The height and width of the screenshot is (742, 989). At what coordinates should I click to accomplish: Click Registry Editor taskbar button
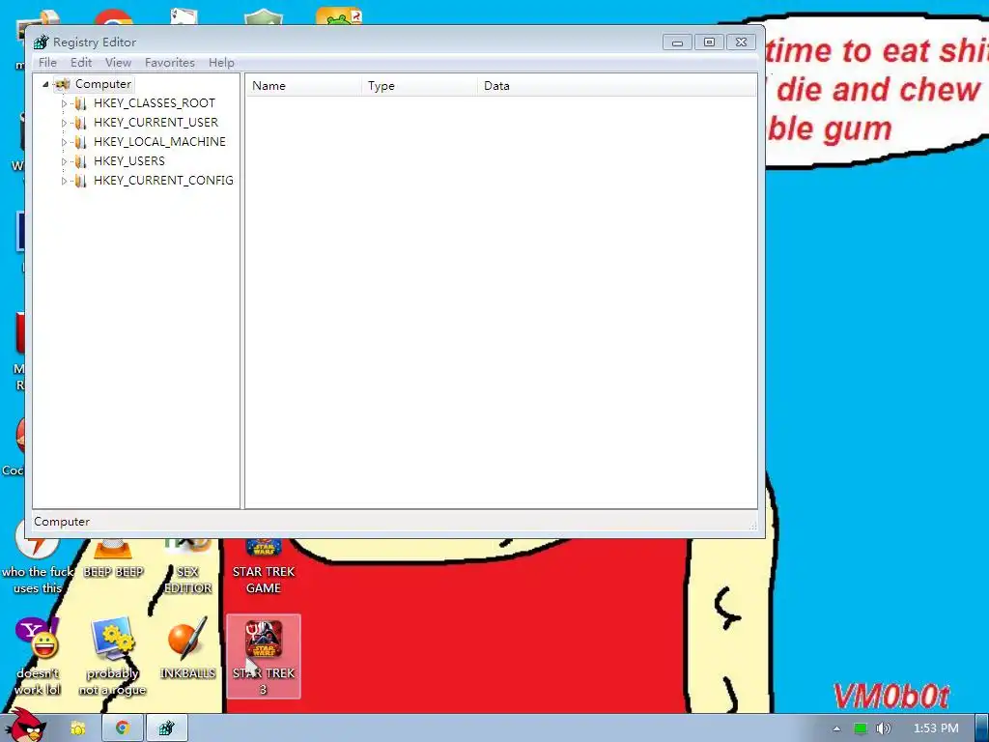166,728
